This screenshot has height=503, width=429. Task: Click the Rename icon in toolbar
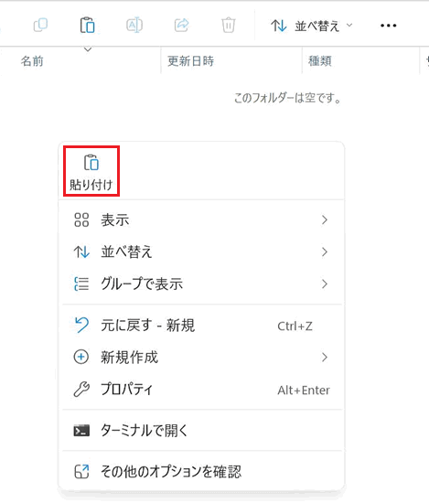(134, 25)
